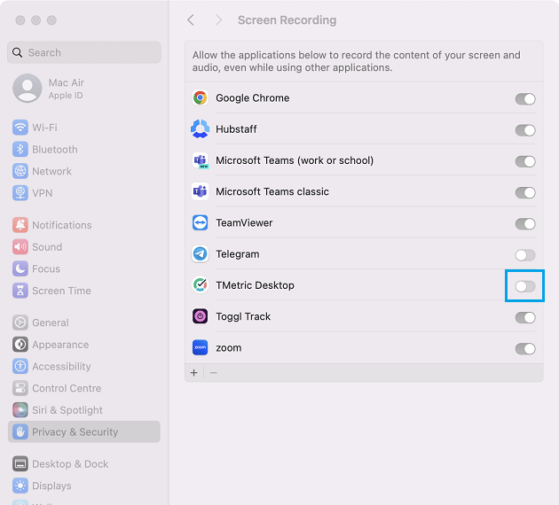This screenshot has height=505, width=559.
Task: Click the VPN sidebar icon
Action: pyautogui.click(x=20, y=193)
